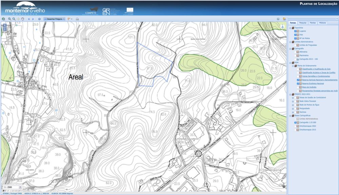This screenshot has width=339, height=195.
Task: Uncheck Reserva Agrícola Nacional checkbox
Action: [298, 80]
